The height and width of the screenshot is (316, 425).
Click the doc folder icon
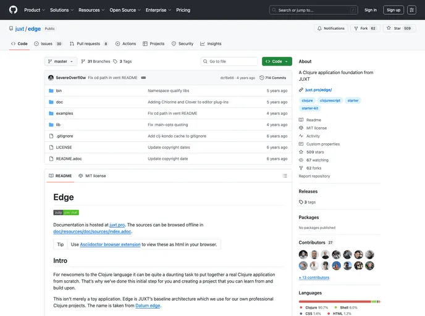pyautogui.click(x=51, y=102)
